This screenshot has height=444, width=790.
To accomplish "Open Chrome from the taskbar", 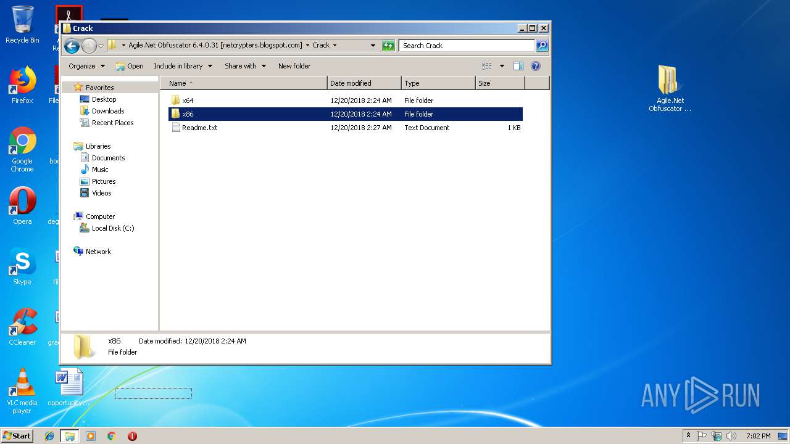I will coord(112,436).
